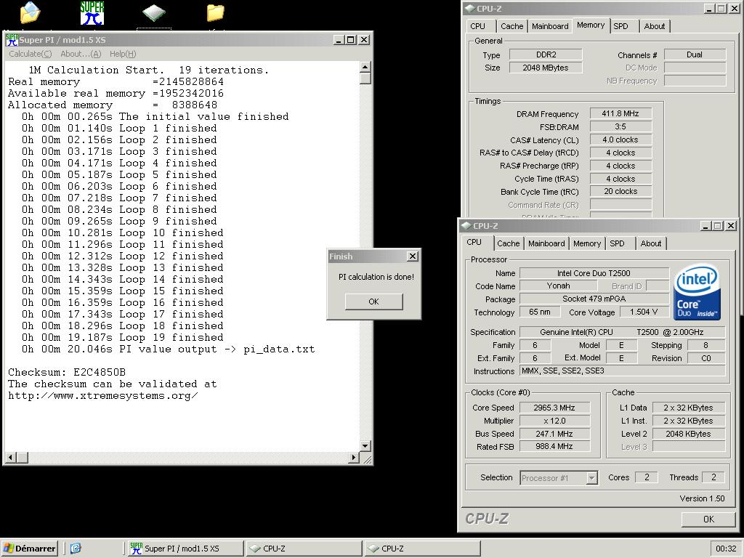Click the Core Voltage 1.504 V field
The image size is (744, 558).
pos(644,312)
